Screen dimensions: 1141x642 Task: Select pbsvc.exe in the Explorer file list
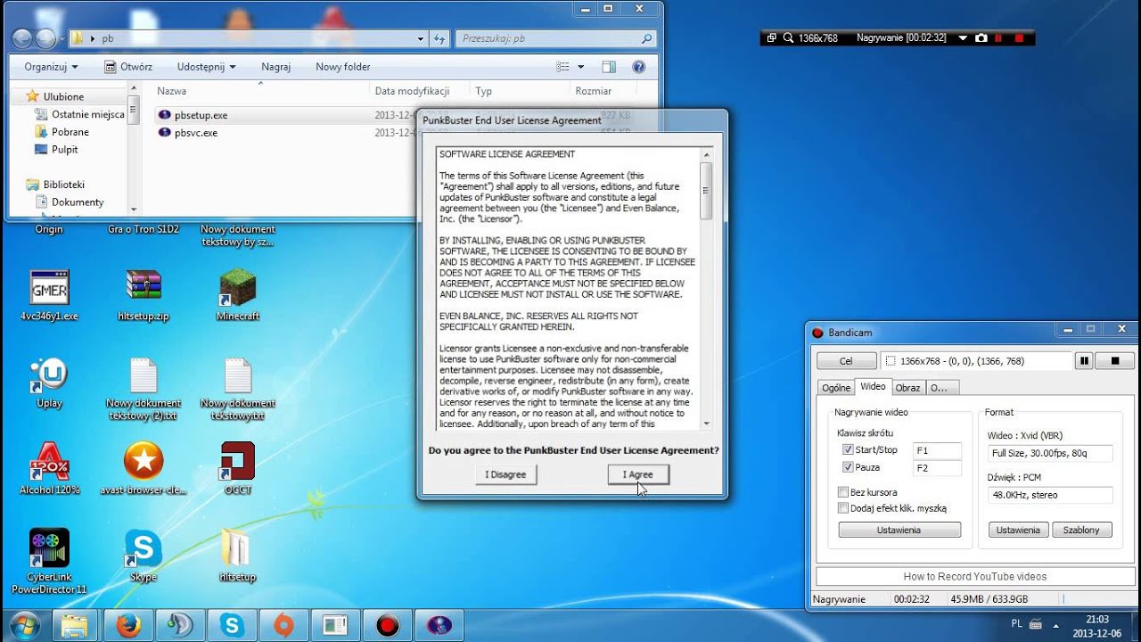pyautogui.click(x=195, y=133)
